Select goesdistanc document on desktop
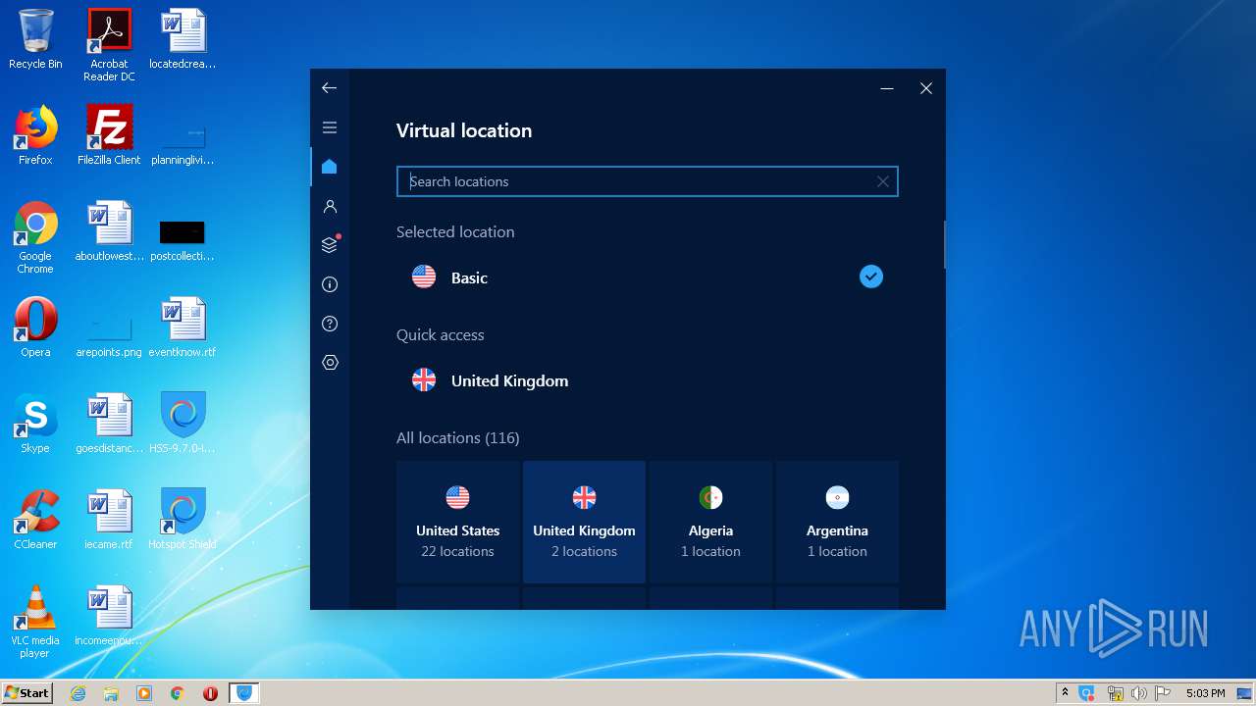Image resolution: width=1256 pixels, height=706 pixels. coord(109,424)
